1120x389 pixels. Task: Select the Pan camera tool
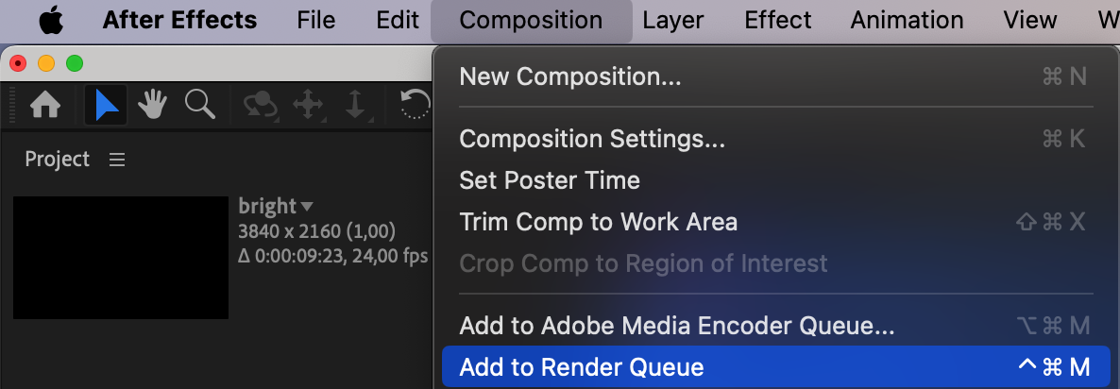click(308, 105)
